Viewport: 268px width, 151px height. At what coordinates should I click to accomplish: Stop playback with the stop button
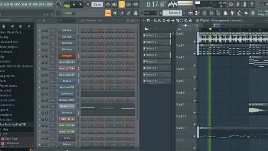click(x=80, y=5)
